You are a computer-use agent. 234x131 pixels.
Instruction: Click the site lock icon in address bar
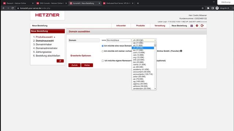click(18, 8)
